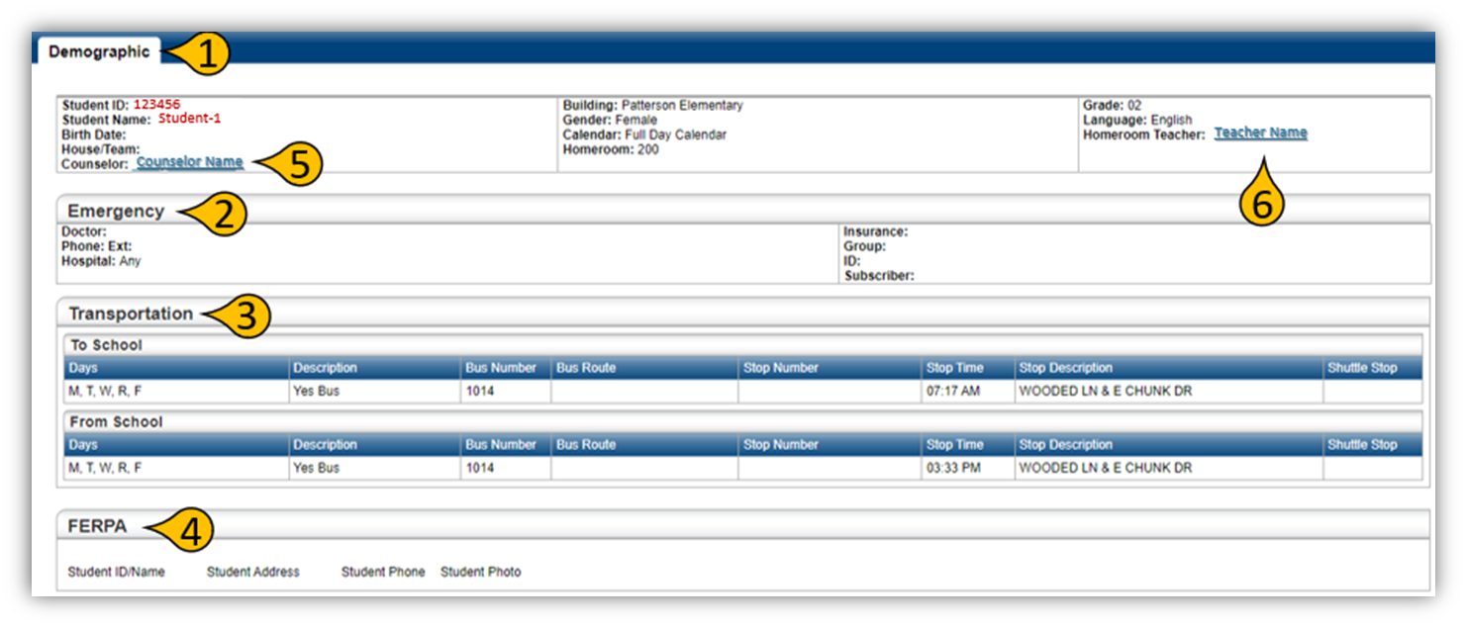
Task: Sort by Stop Time in To School table
Action: coord(954,368)
